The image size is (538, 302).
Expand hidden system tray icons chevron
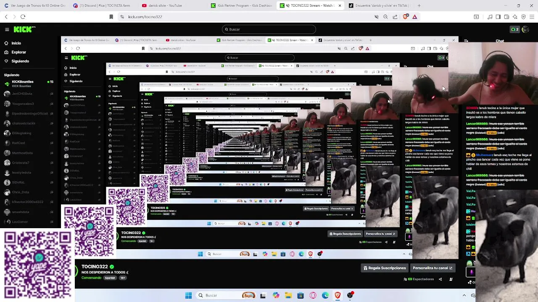tap(464, 295)
